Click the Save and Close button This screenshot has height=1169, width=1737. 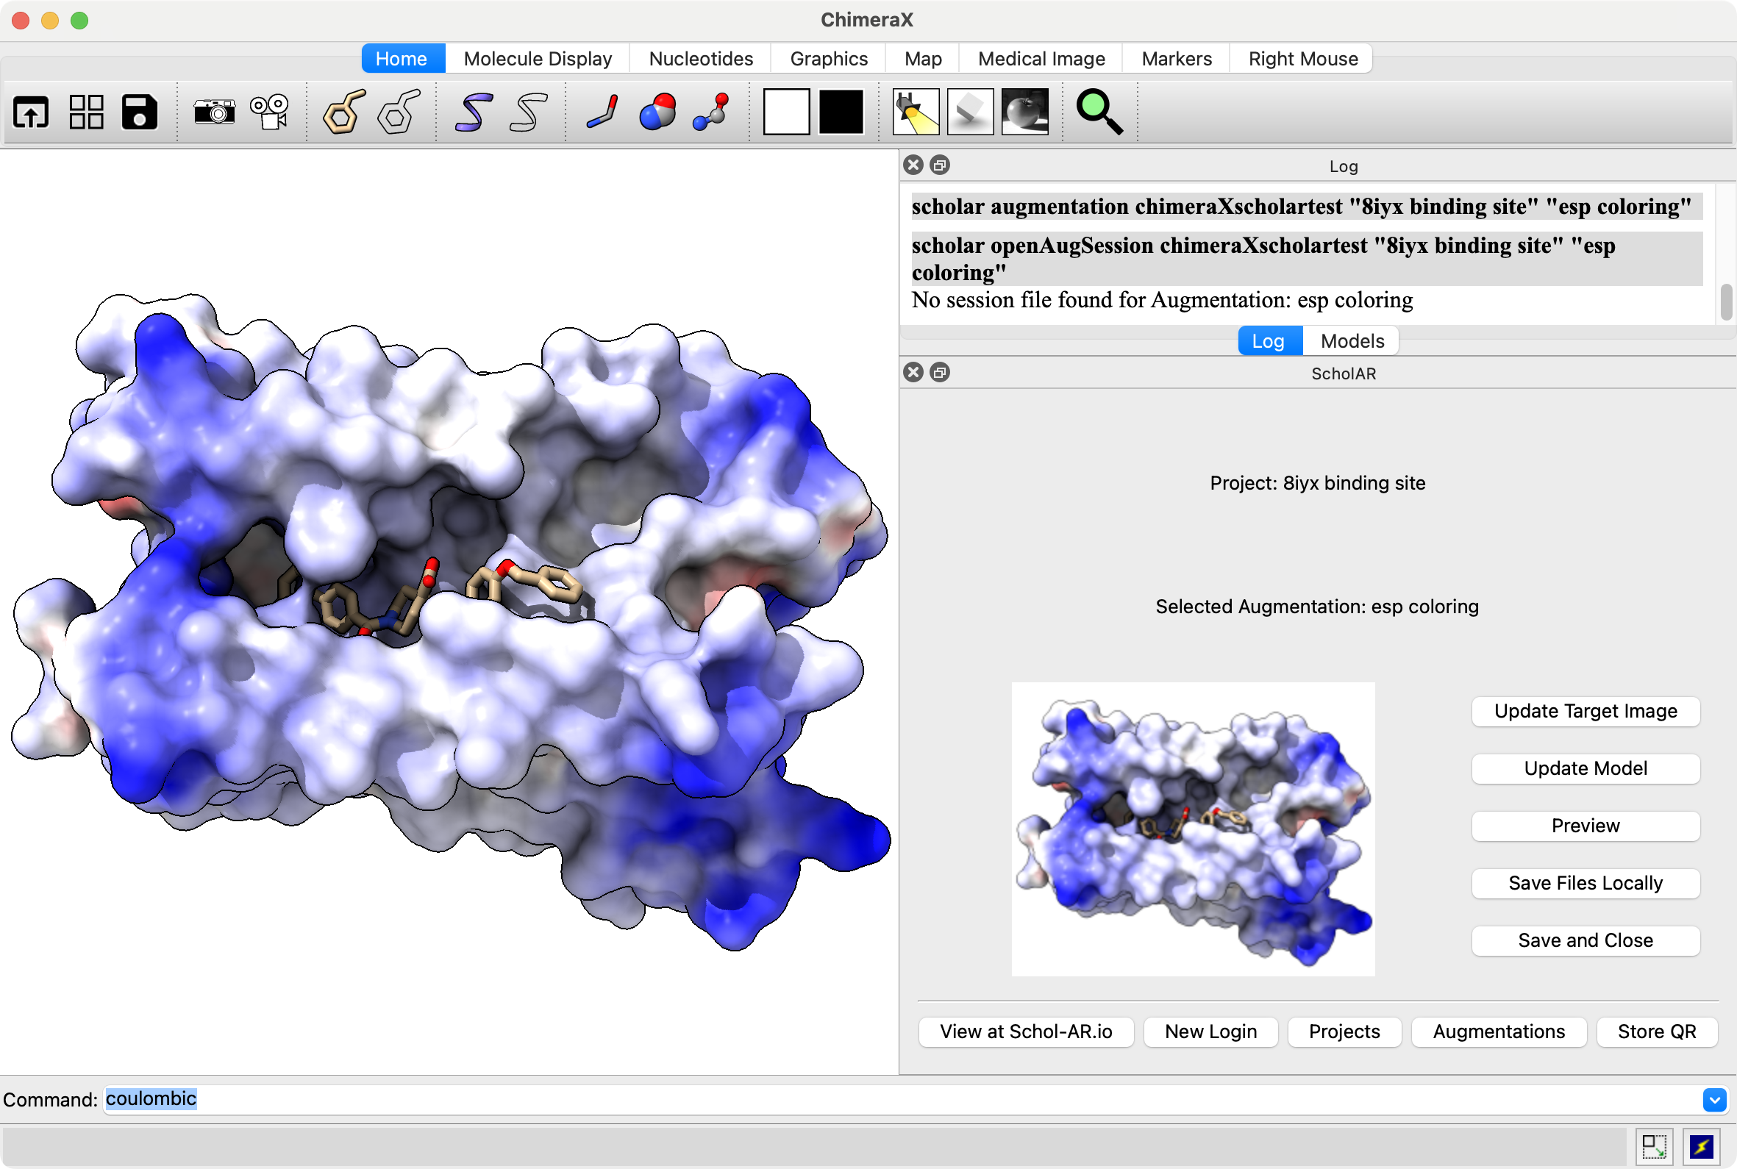(x=1585, y=941)
